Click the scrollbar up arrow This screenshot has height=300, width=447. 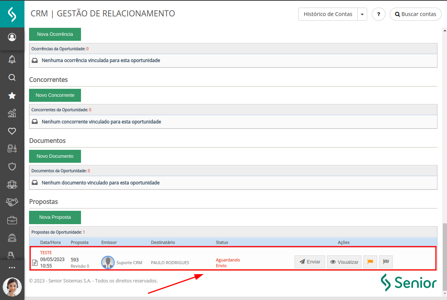coord(445,30)
